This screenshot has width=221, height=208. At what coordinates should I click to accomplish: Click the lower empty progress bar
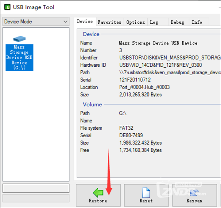36,198
